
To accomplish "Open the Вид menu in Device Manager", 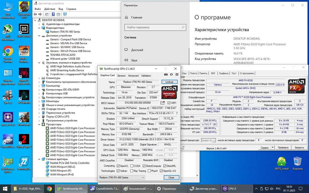I will (x=61, y=9).
